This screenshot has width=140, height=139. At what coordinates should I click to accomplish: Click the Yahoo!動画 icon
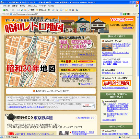(x=103, y=70)
